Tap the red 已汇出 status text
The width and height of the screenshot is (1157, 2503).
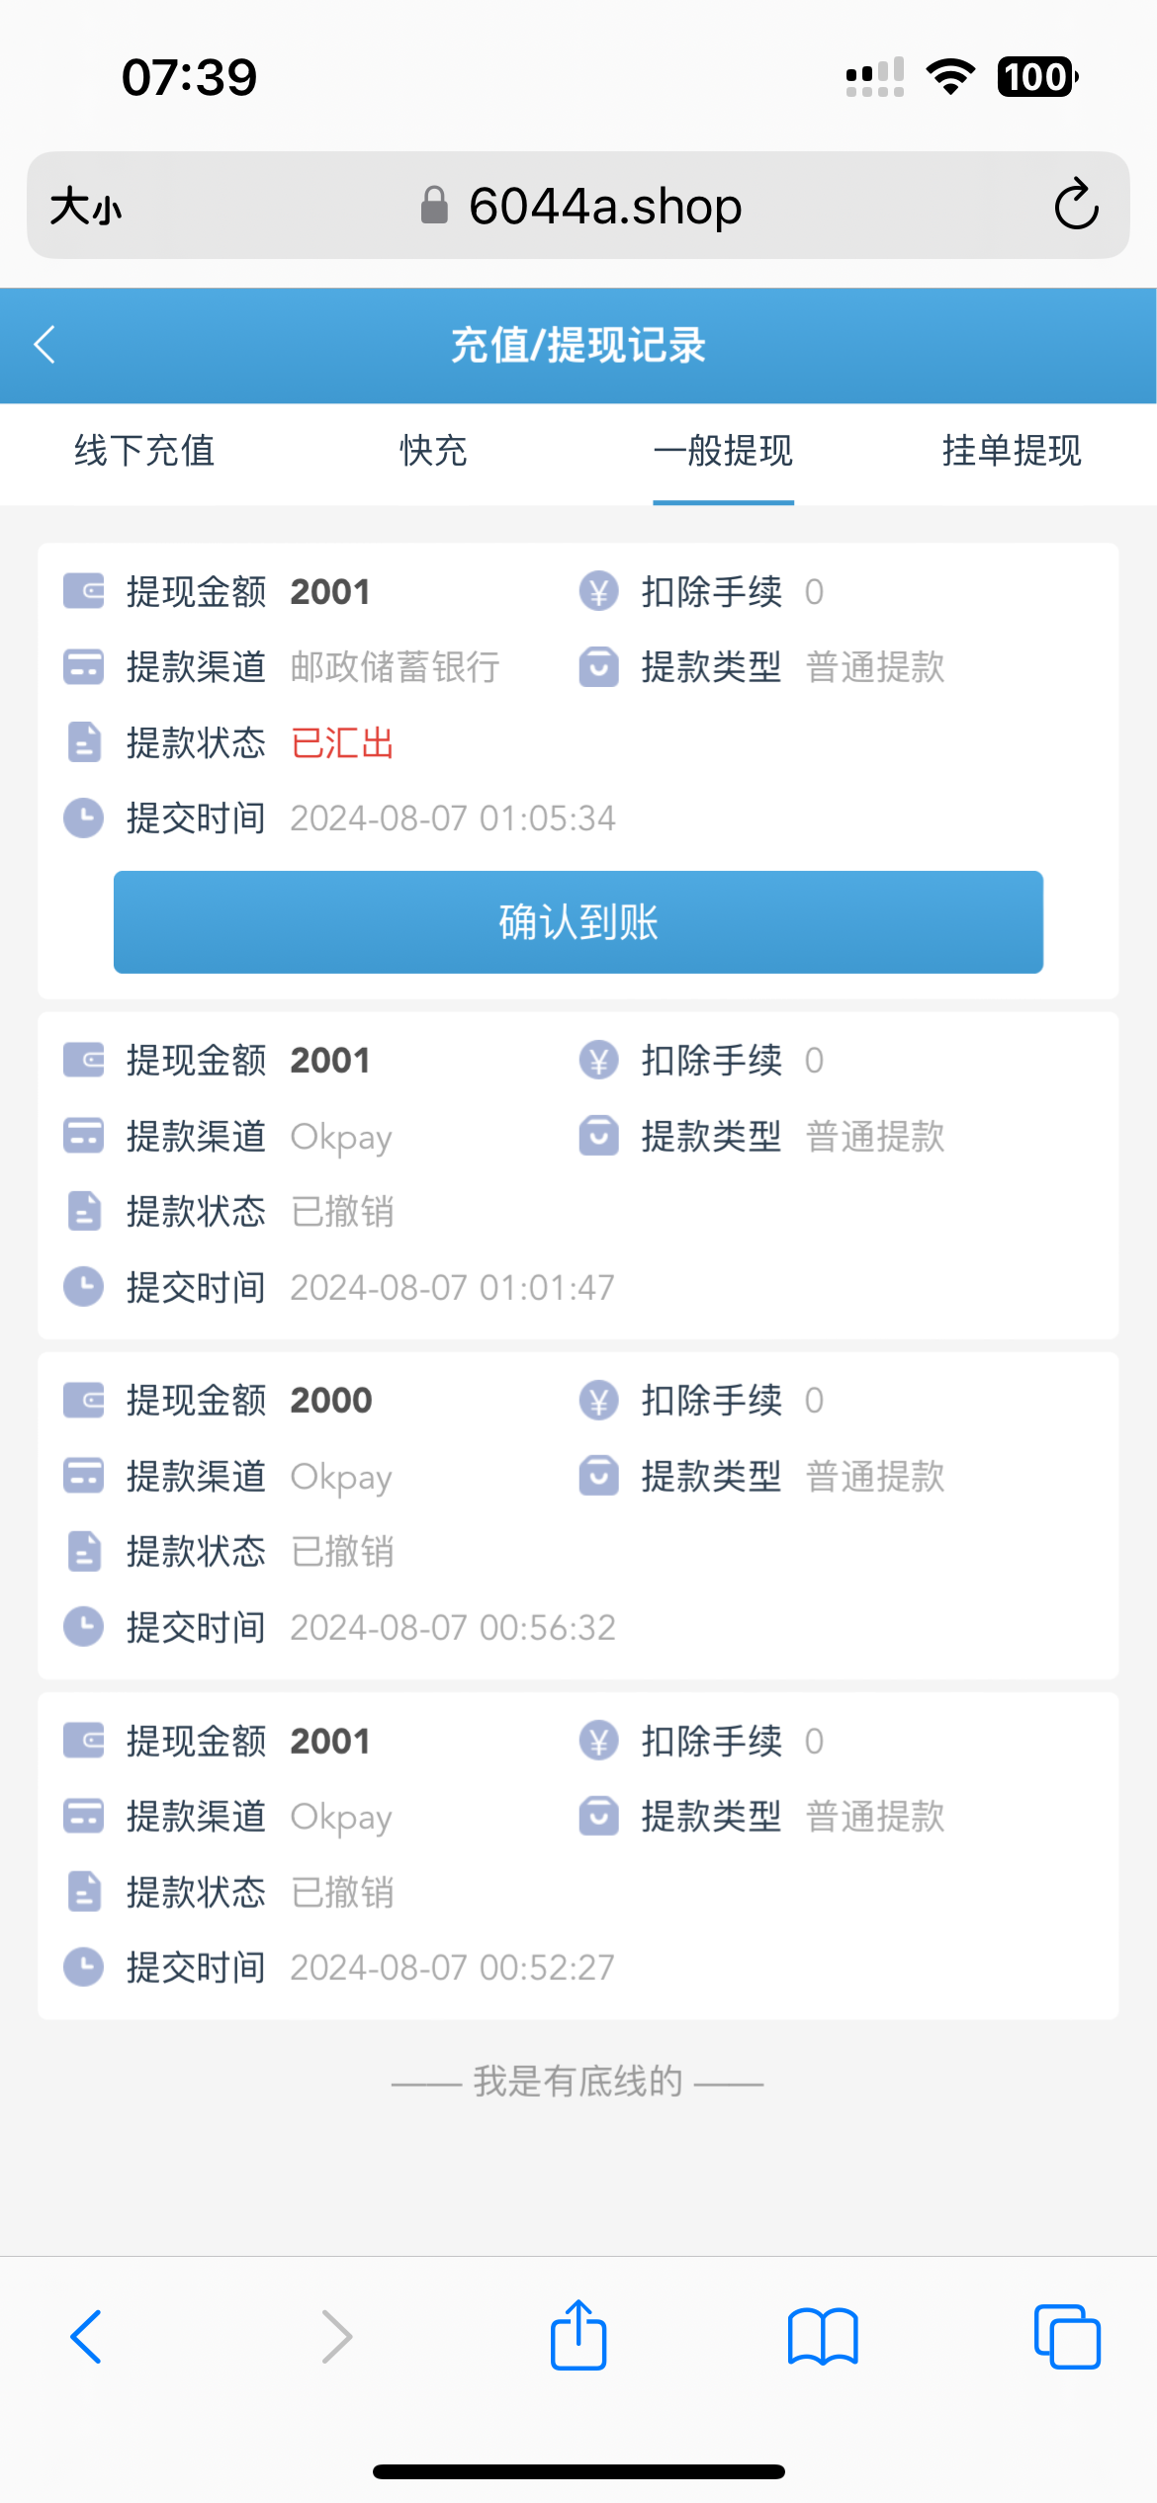[343, 743]
